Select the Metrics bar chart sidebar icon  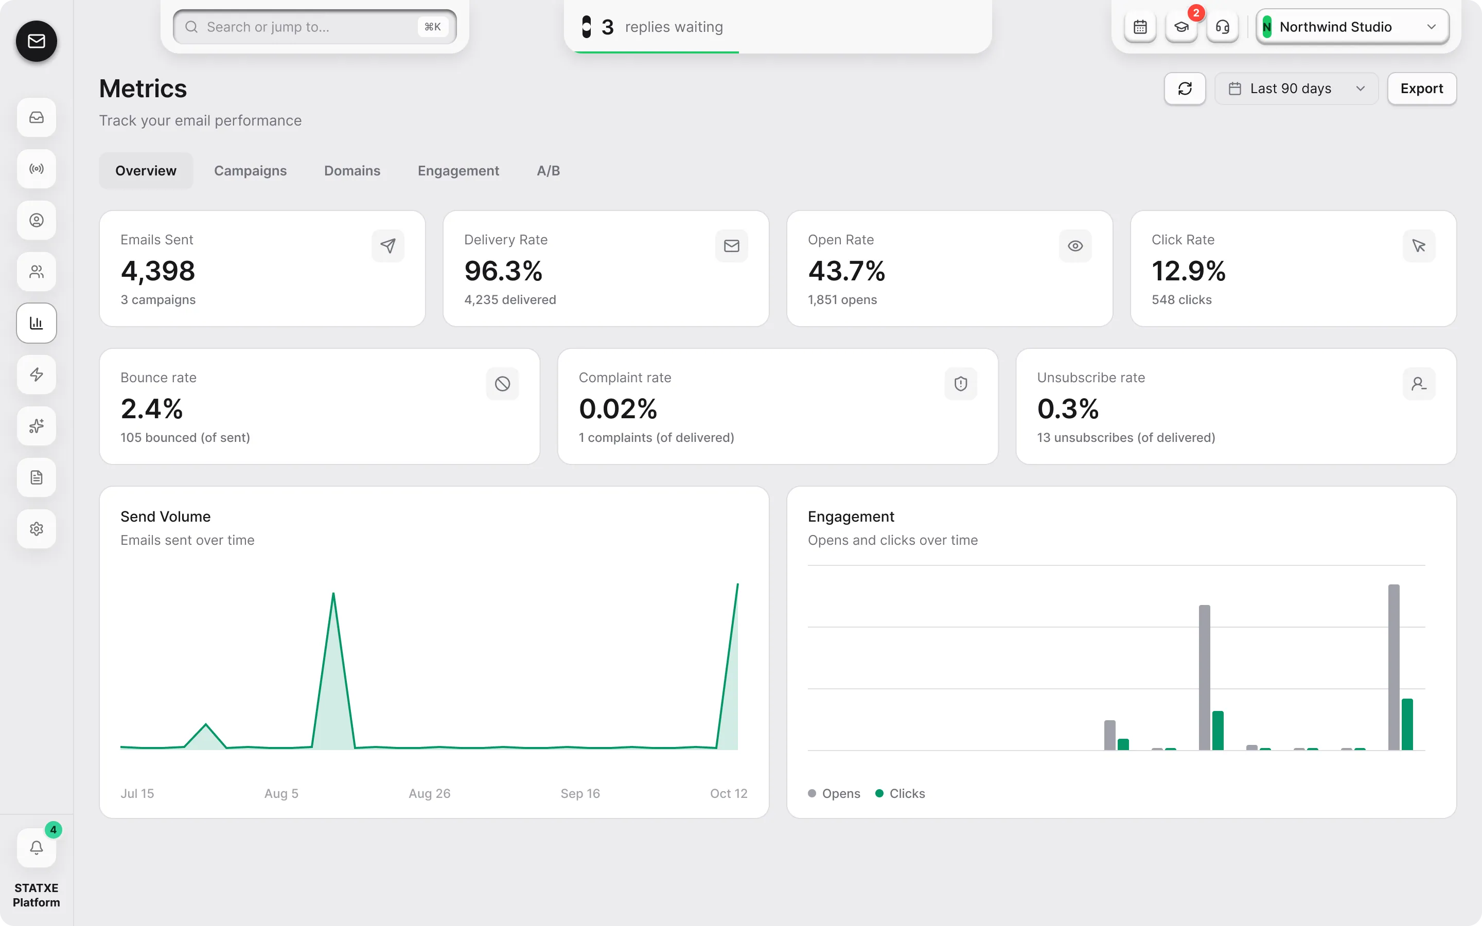tap(36, 323)
